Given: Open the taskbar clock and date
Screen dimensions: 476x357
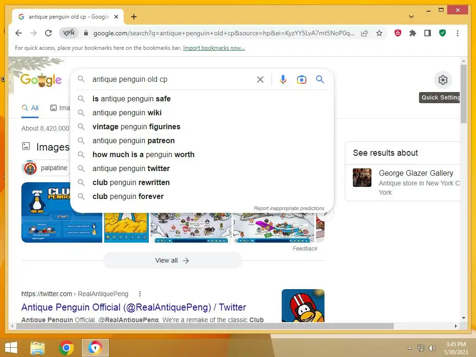Looking at the screenshot, I should pyautogui.click(x=456, y=348).
